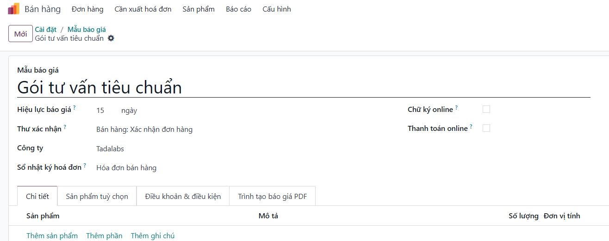Open the gear actions menu beside record name

111,38
